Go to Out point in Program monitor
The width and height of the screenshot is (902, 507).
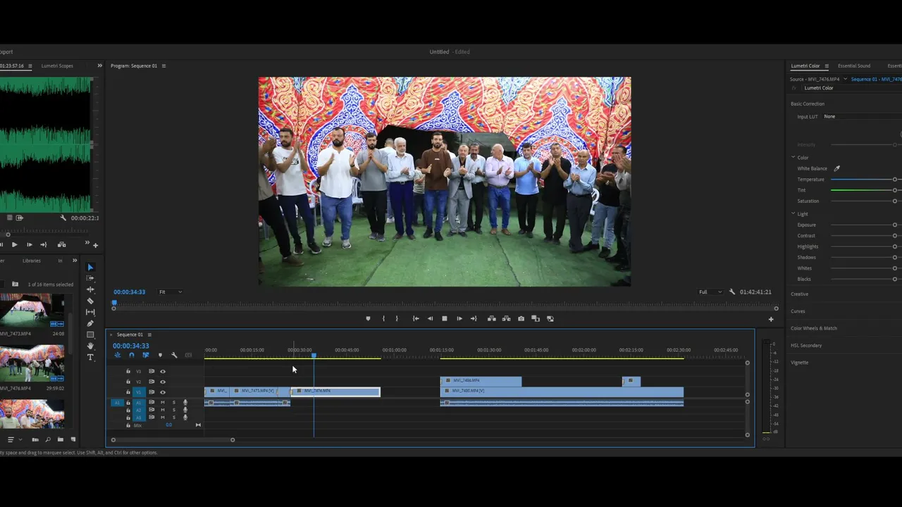[474, 319]
